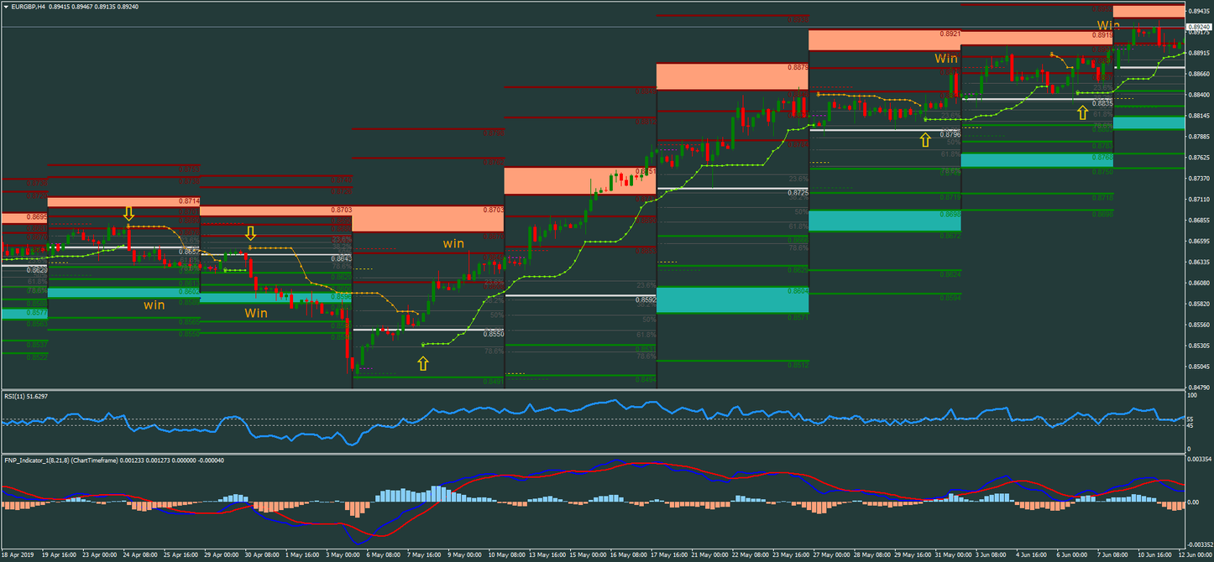
Task: Click the 'Win' annotation at the top right
Action: coord(1107,25)
